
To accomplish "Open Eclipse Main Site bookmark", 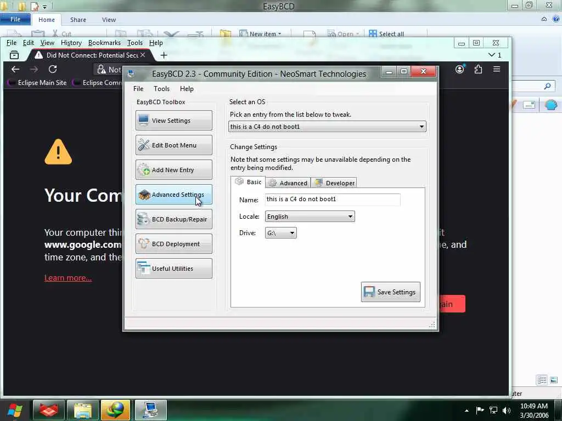I will [x=37, y=83].
